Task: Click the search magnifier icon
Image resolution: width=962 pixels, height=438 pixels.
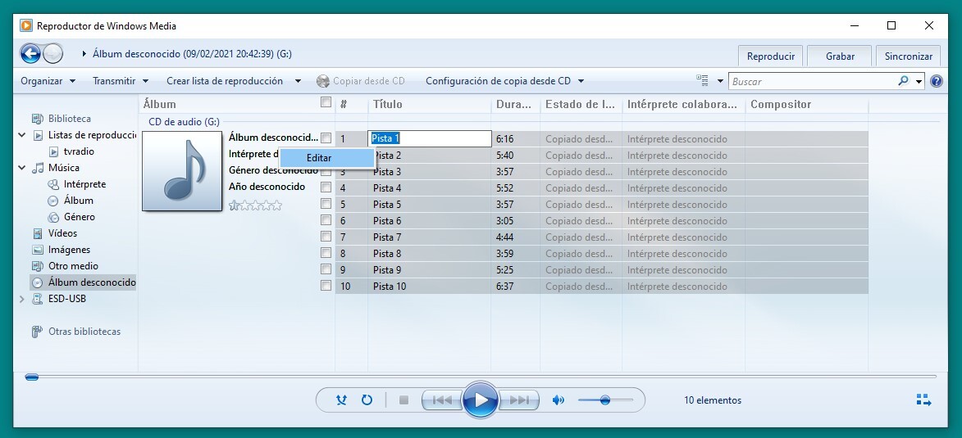Action: tap(902, 81)
